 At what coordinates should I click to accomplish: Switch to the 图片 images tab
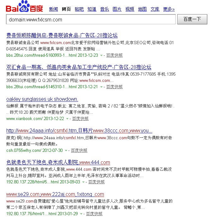pos(117,9)
